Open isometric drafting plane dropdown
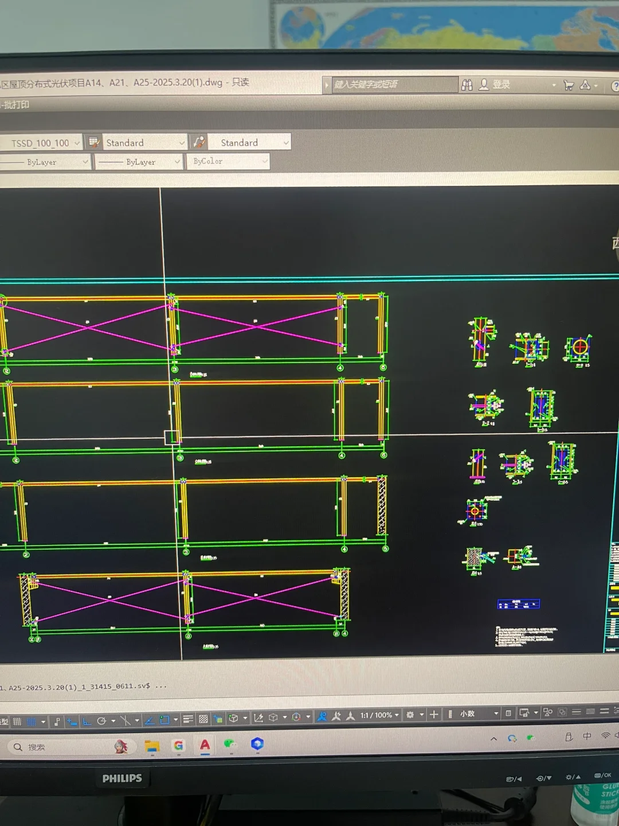Screen dimensions: 619x826 click(137, 720)
